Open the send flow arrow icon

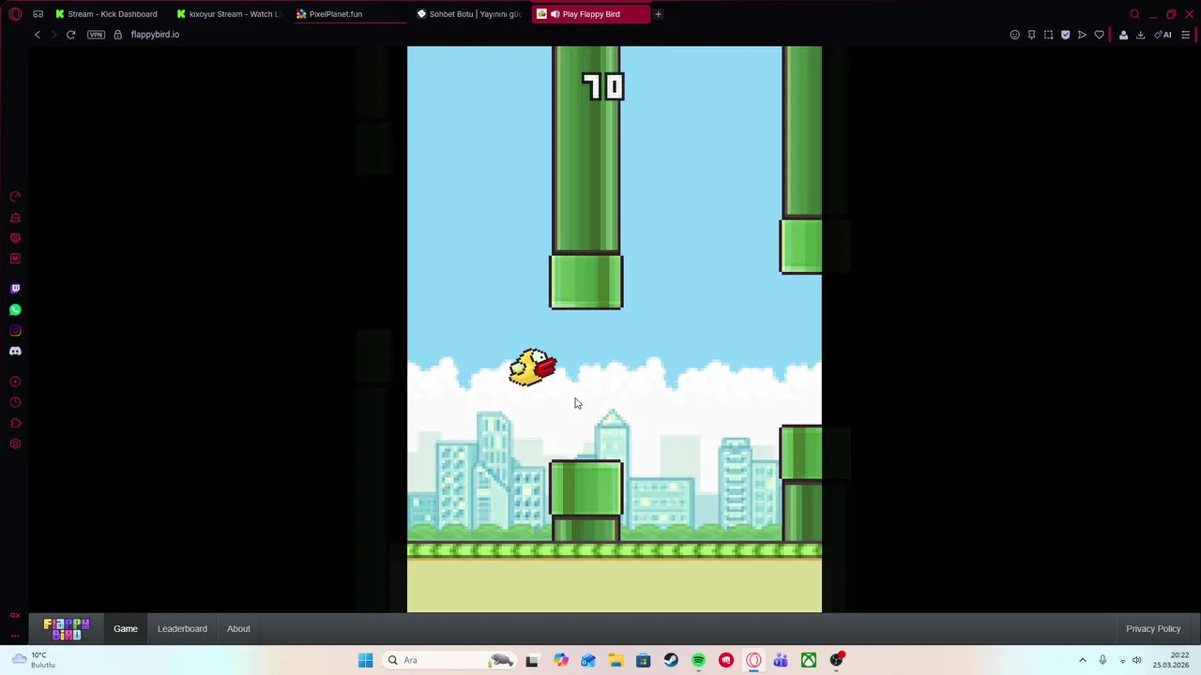[x=1082, y=35]
